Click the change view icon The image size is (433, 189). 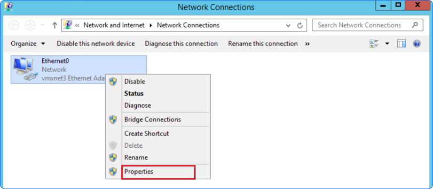[375, 44]
